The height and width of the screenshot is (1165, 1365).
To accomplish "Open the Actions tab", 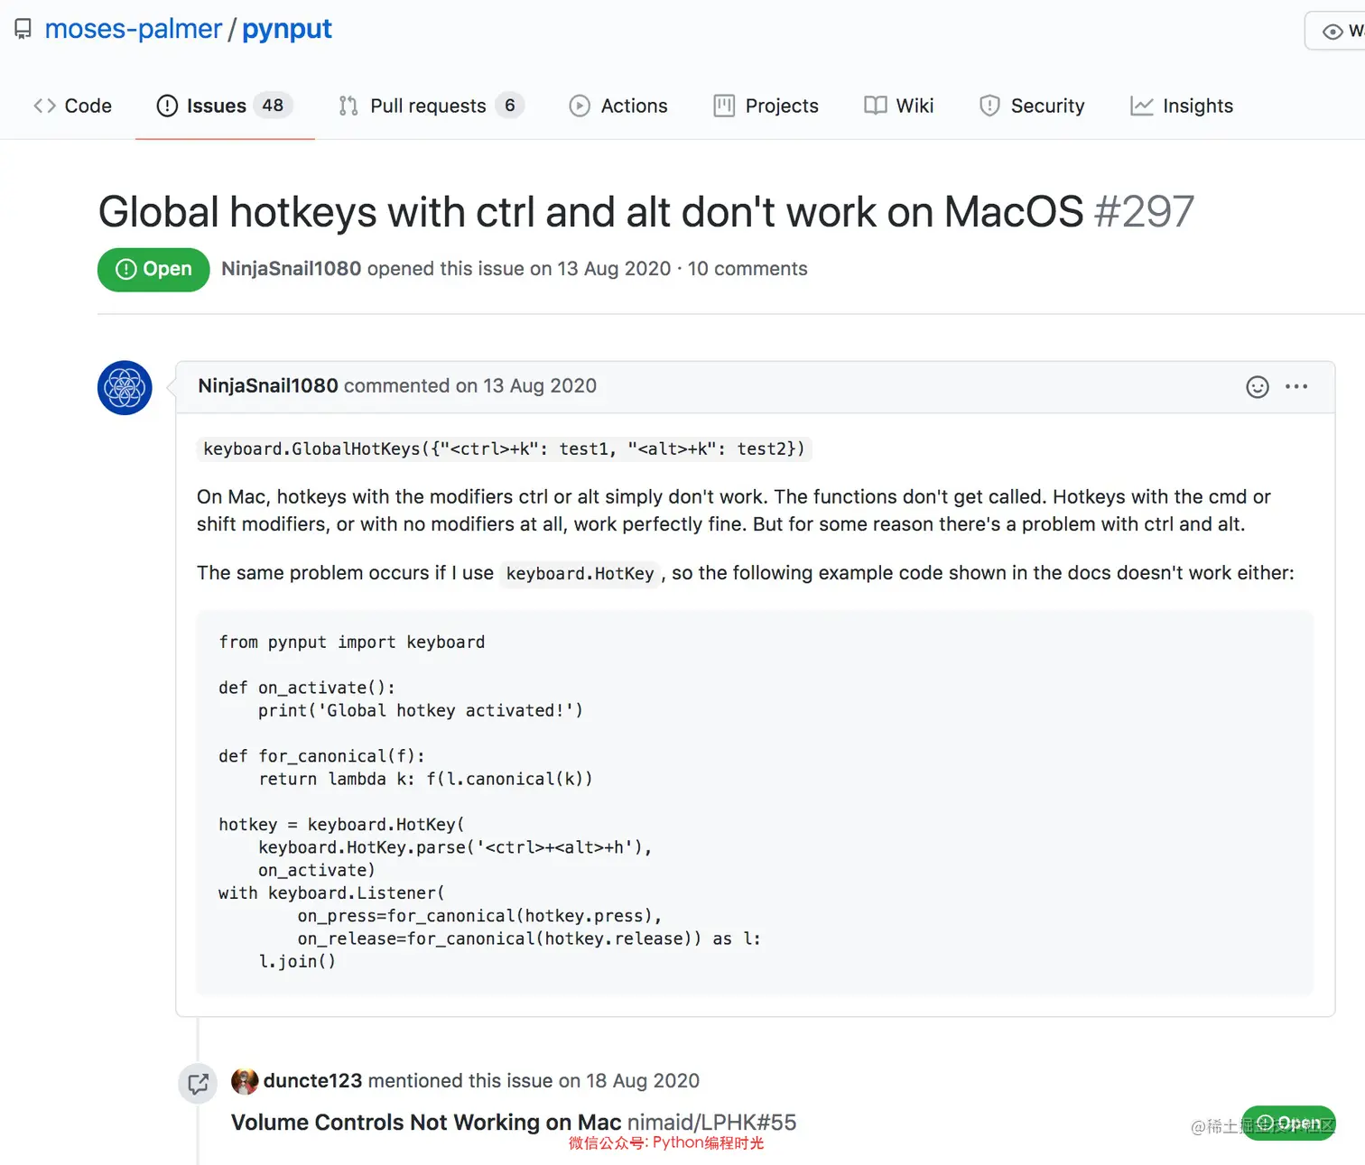I will pyautogui.click(x=618, y=106).
